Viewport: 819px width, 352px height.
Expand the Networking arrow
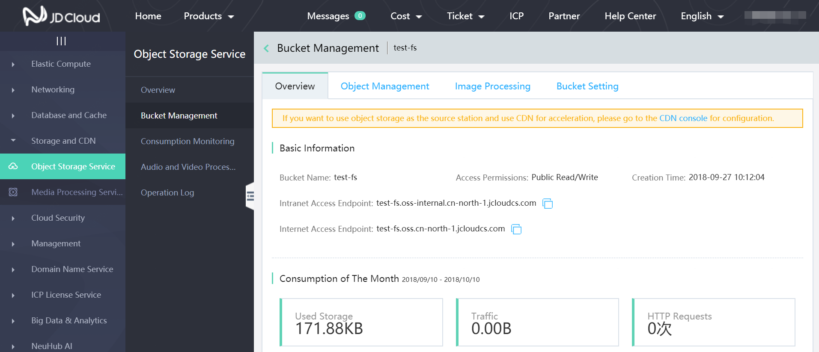pyautogui.click(x=13, y=90)
